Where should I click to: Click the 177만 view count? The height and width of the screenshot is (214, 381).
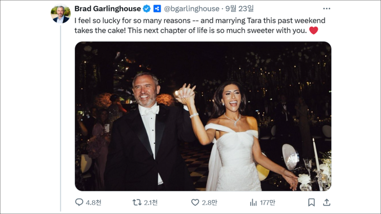coord(267,202)
